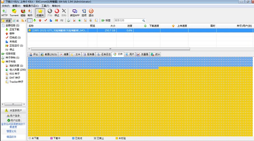Open the 工具(T) menu
Image resolution: width=254 pixels, height=141 pixels.
(45, 6)
